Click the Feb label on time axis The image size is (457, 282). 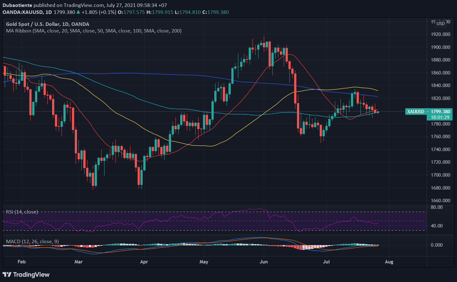[x=21, y=262]
